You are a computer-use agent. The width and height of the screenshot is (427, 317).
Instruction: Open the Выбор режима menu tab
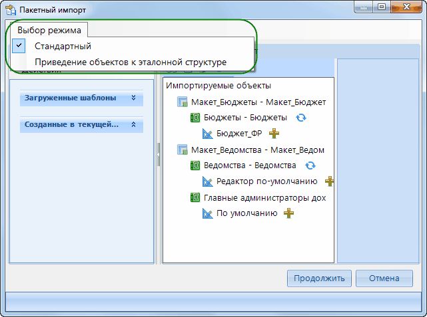(x=49, y=30)
